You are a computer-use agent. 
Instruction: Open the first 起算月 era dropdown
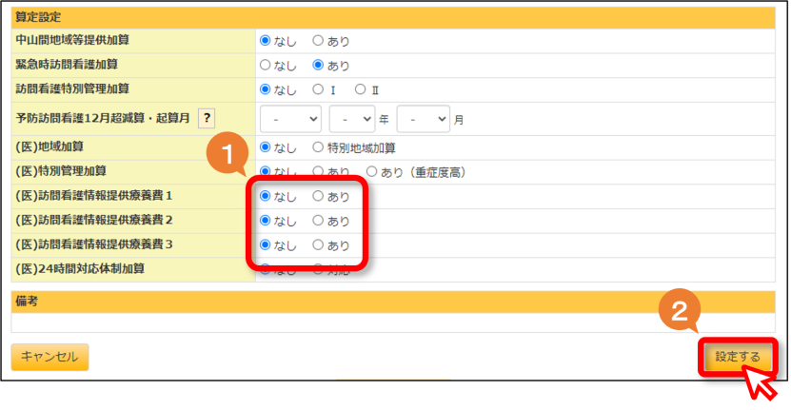click(290, 119)
